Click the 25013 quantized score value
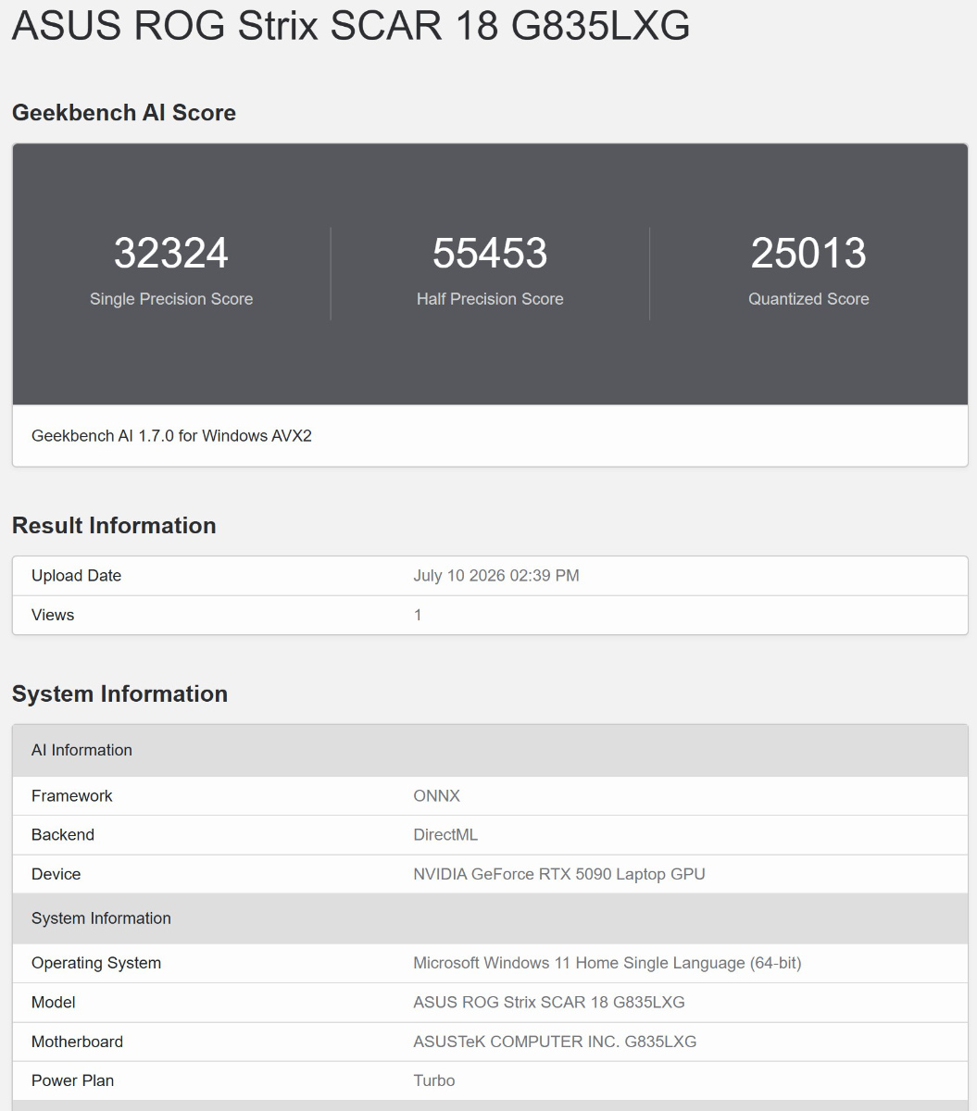977x1111 pixels. pos(808,253)
